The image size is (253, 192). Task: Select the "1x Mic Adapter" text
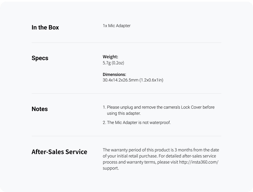click(x=116, y=26)
